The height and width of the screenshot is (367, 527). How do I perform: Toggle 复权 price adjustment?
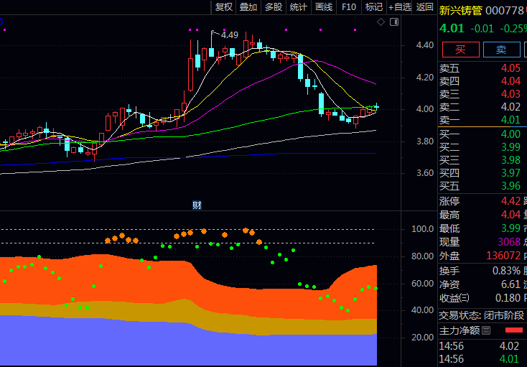224,7
